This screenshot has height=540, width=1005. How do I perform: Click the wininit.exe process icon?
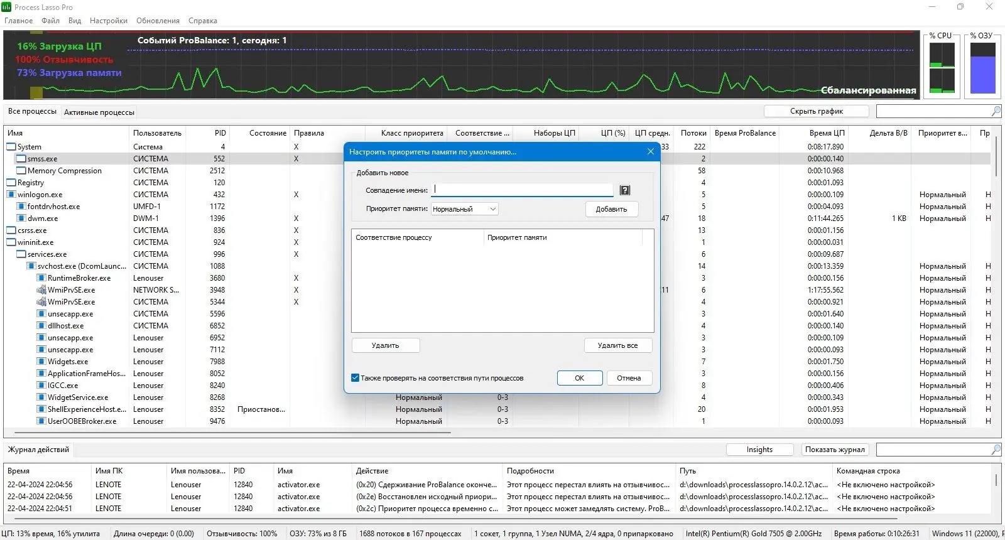tap(11, 242)
